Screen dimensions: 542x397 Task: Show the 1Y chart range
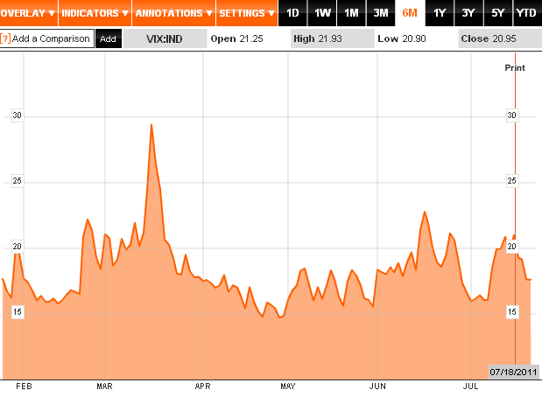point(440,13)
